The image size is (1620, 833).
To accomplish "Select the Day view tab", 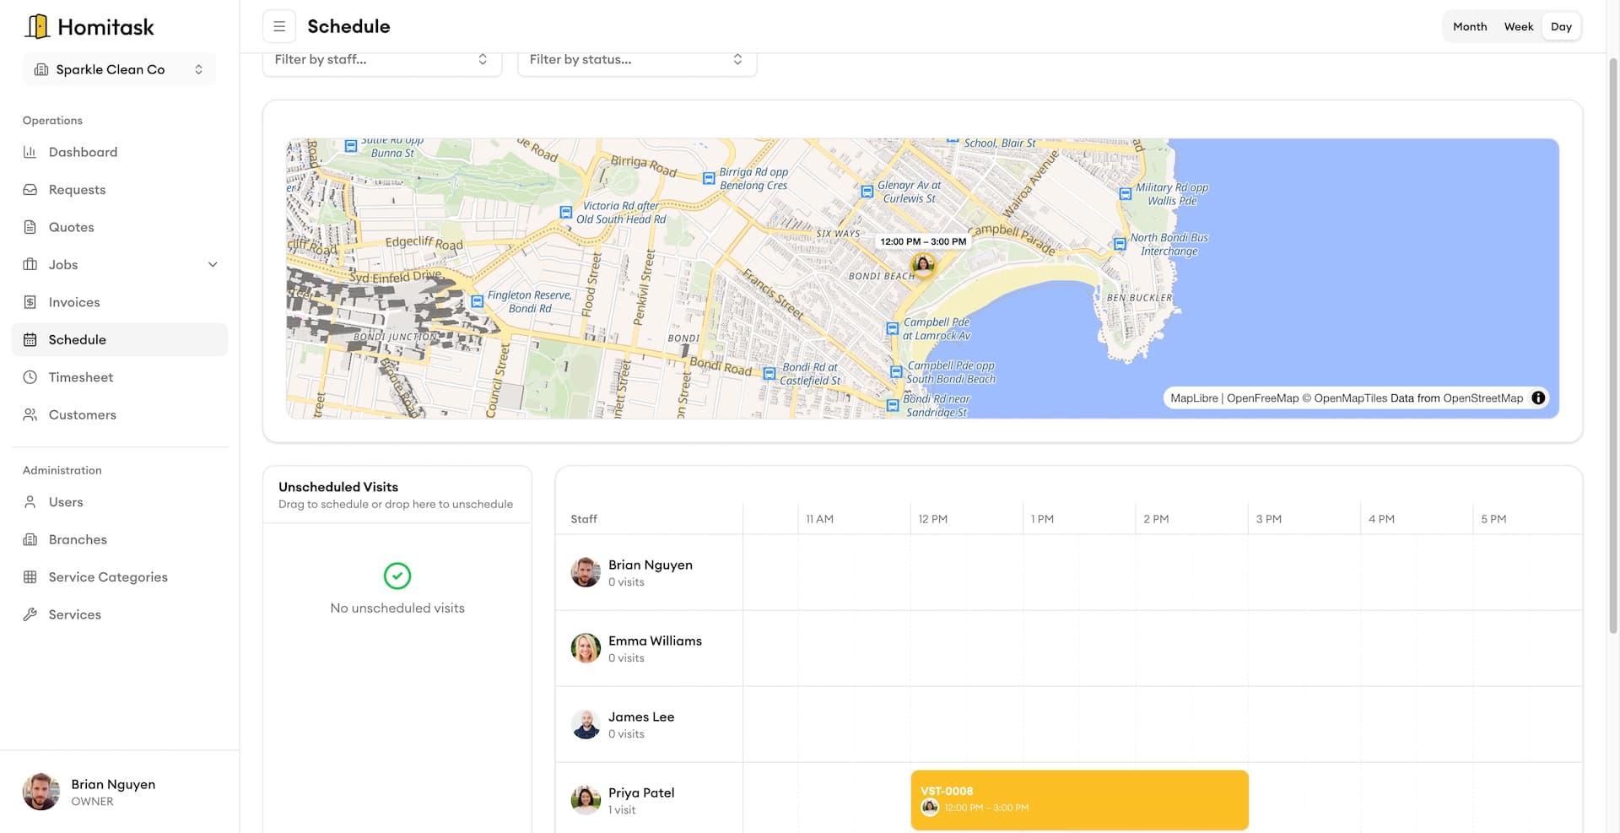I will click(x=1562, y=26).
